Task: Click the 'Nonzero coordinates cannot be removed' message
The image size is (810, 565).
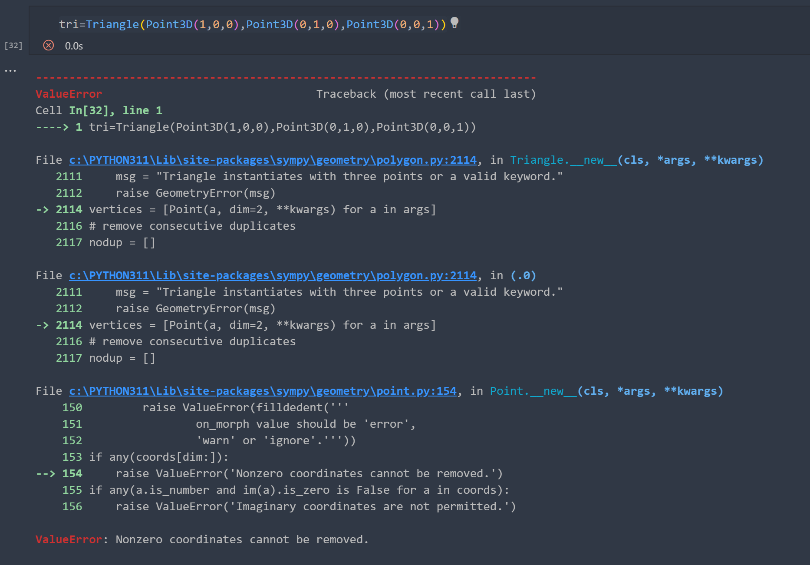Action: coord(241,539)
